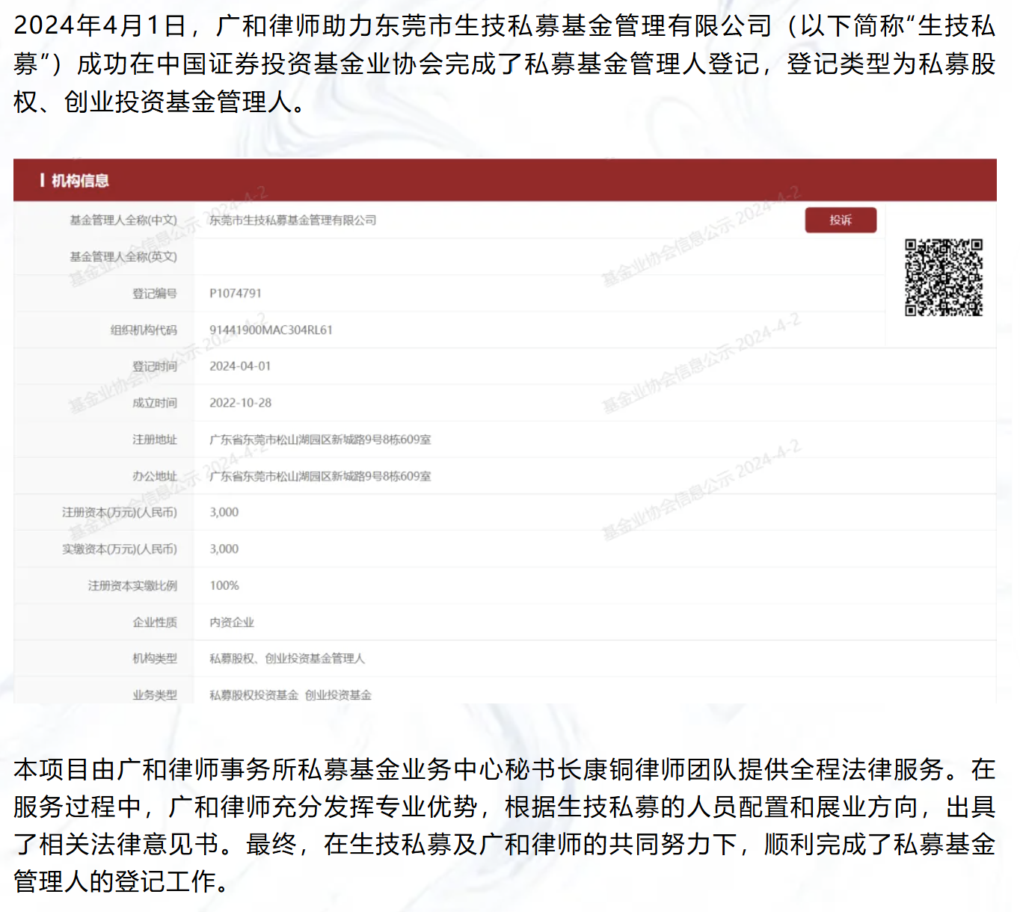Click the 企业性质 label
The width and height of the screenshot is (1020, 912).
point(155,622)
